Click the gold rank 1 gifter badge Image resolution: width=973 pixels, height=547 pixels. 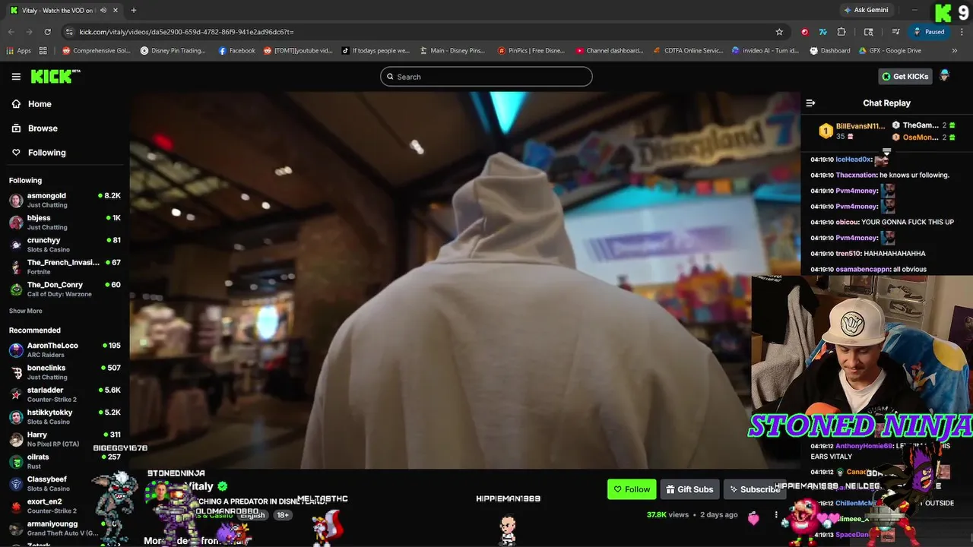tap(826, 131)
